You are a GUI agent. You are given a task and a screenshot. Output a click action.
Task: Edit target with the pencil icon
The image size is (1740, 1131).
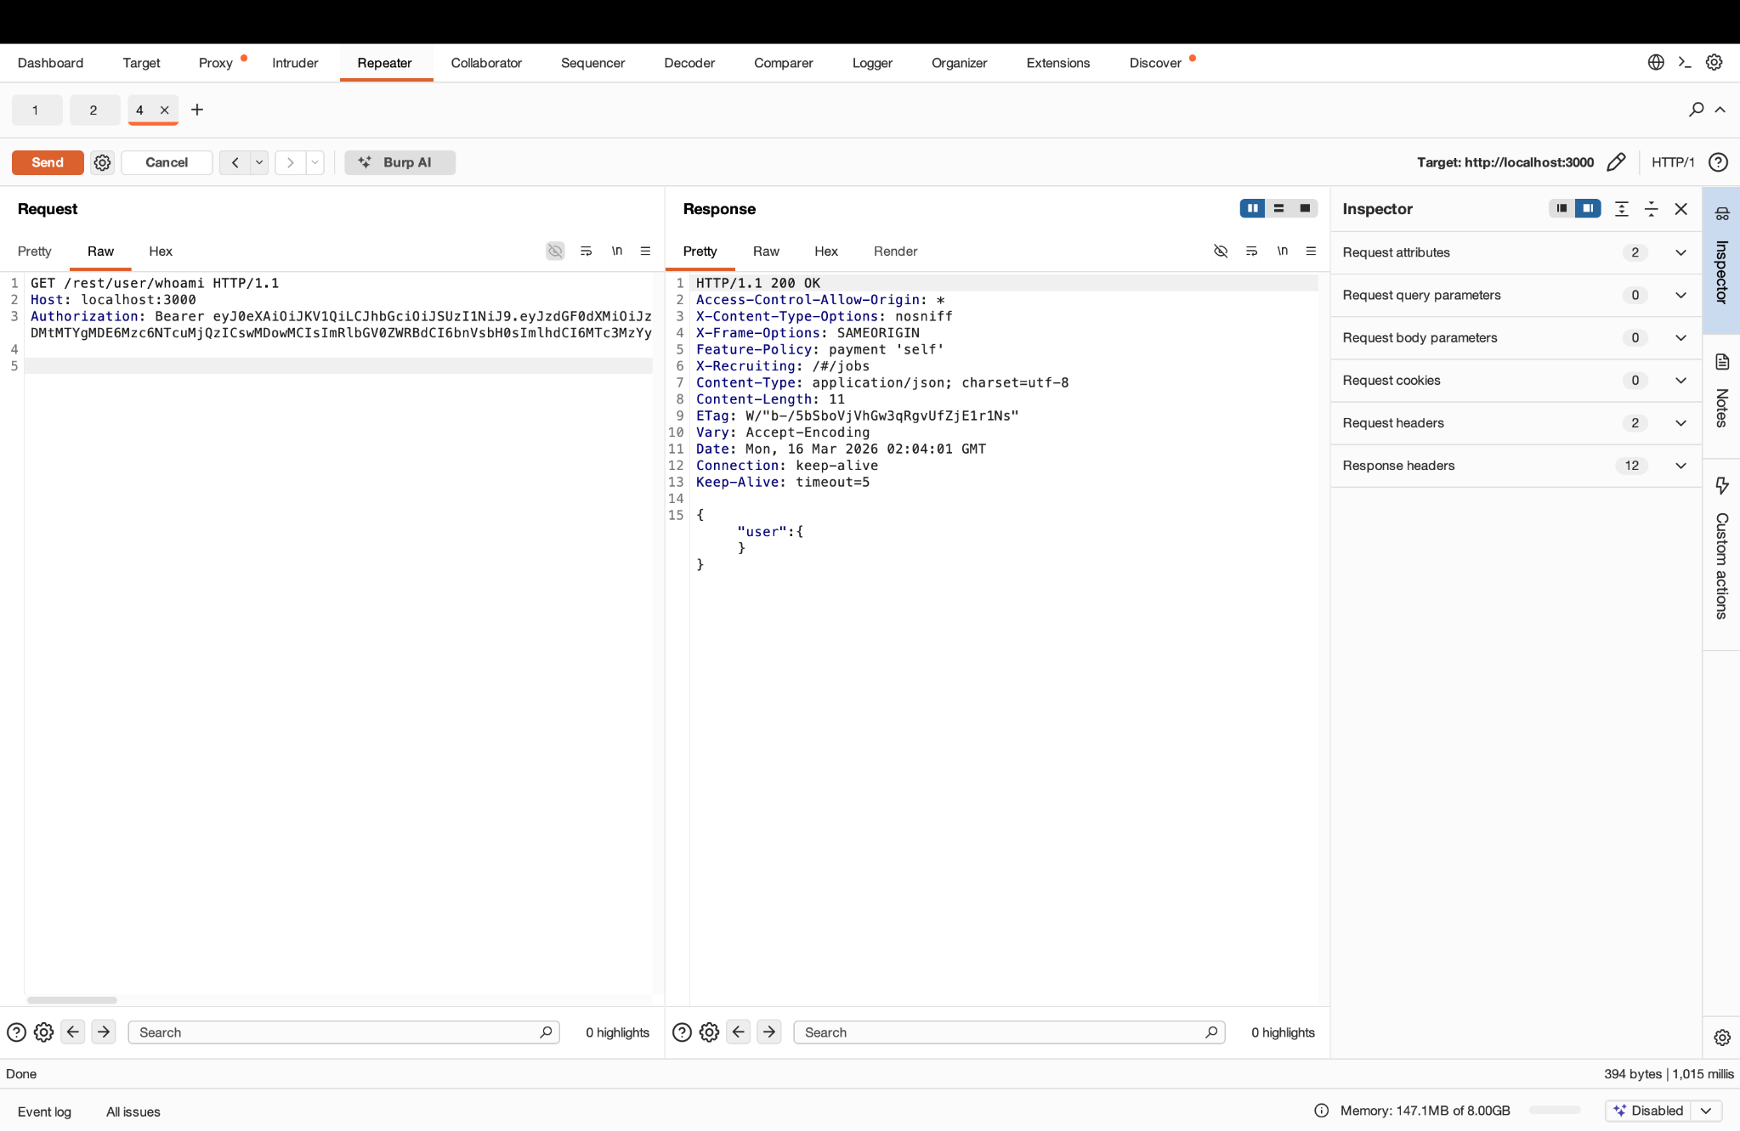click(1616, 162)
